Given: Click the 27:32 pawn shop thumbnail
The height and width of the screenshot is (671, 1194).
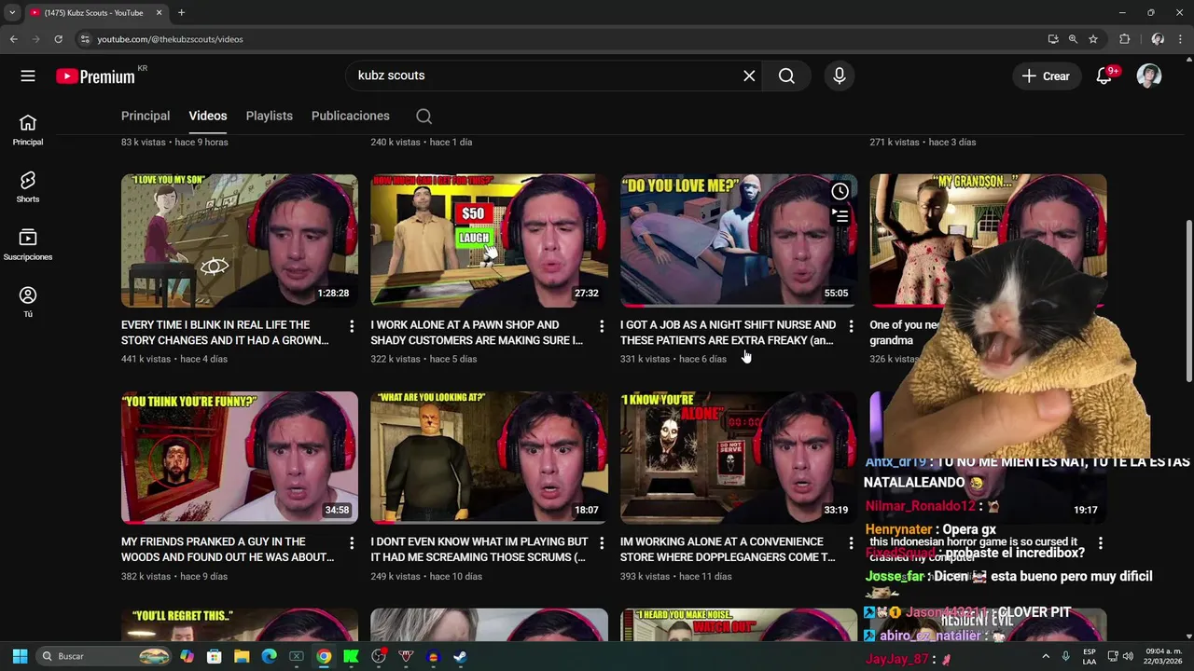Looking at the screenshot, I should 489,240.
